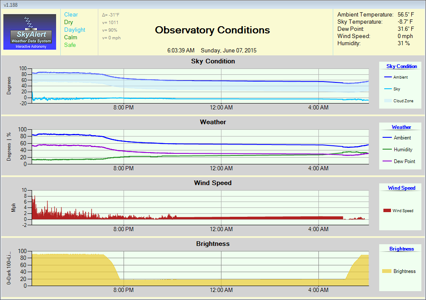Click the Humidity green line marker
426x300 pixels.
click(387, 150)
